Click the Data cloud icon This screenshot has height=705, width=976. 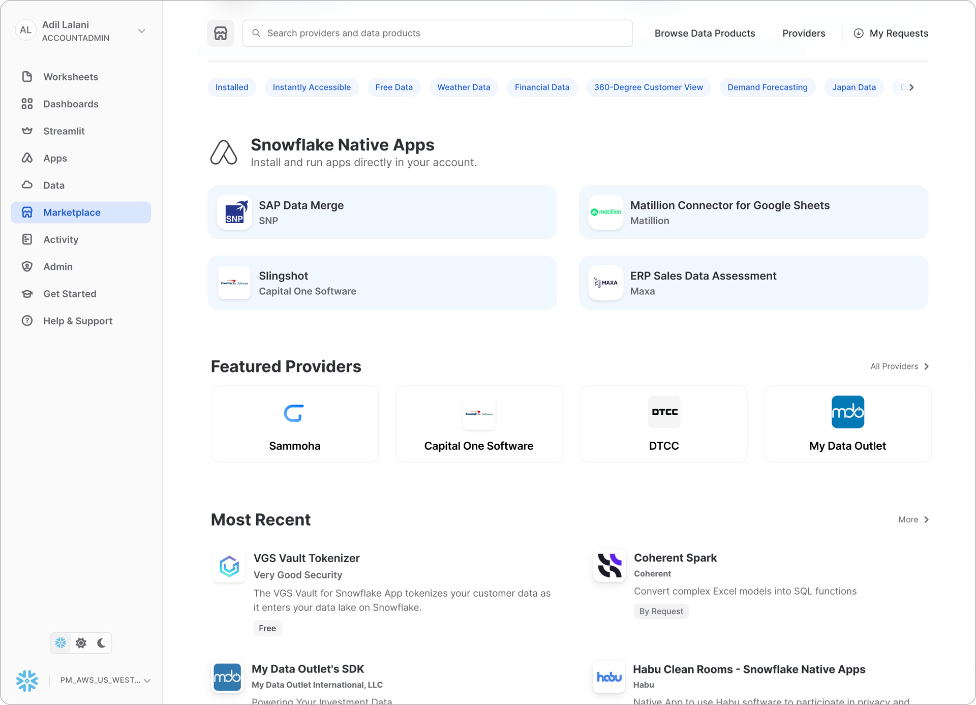[27, 185]
